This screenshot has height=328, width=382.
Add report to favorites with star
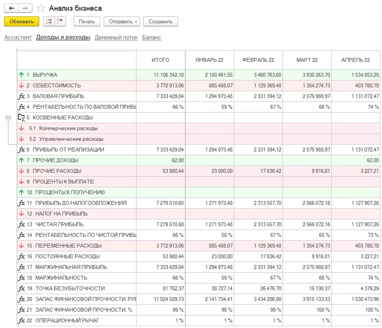click(41, 9)
